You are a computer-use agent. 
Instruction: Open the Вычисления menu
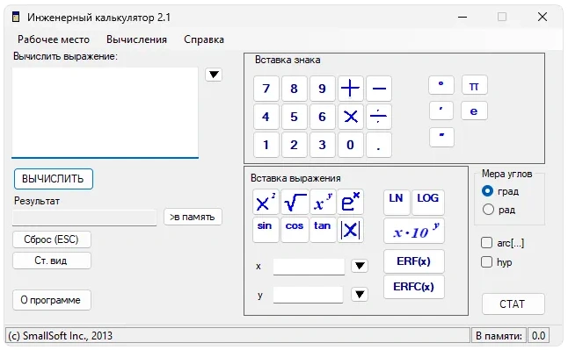[136, 39]
